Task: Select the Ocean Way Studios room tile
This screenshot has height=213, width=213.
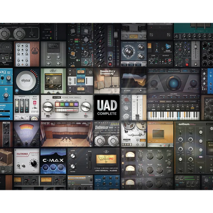Action: coord(67,134)
